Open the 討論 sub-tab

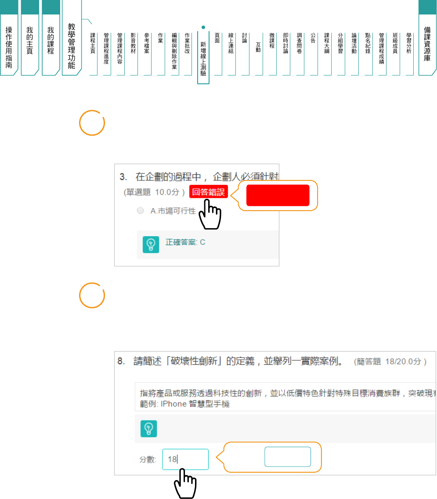245,54
